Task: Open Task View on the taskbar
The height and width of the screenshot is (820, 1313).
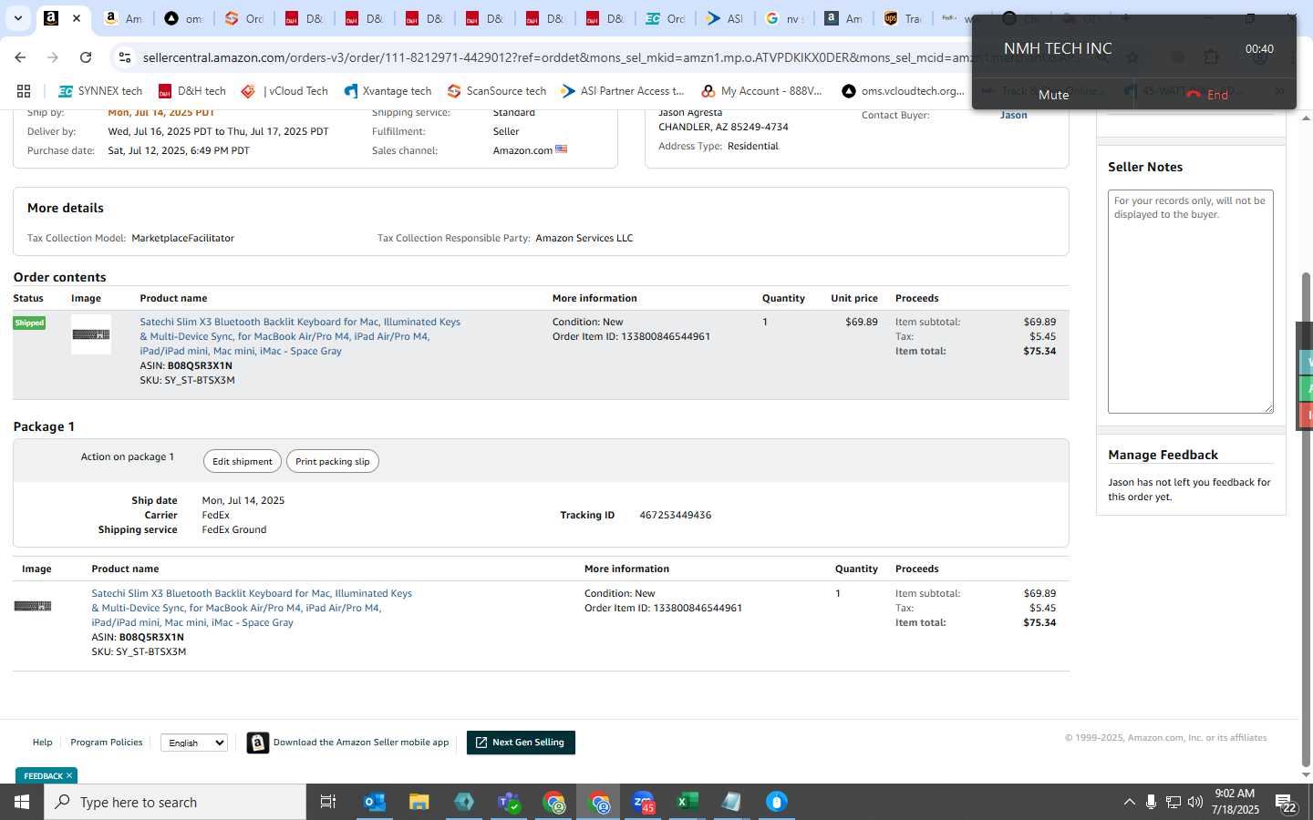Action: pos(328,802)
